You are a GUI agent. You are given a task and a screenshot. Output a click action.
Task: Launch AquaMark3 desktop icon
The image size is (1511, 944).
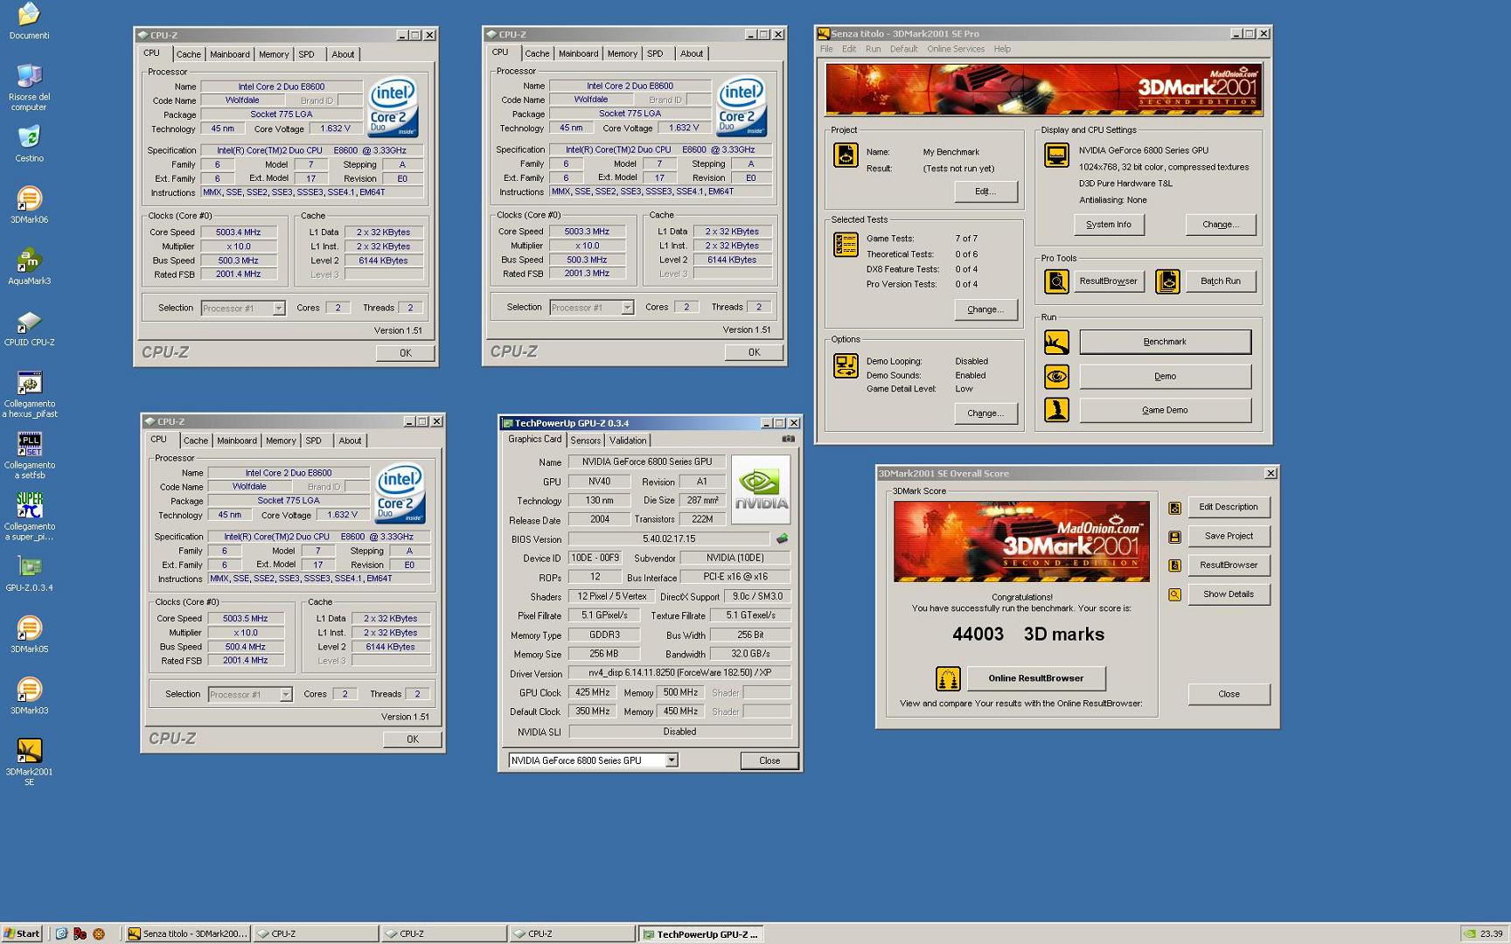tap(29, 260)
